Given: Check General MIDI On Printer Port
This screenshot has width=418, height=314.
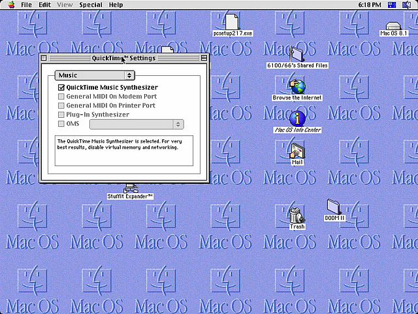Looking at the screenshot, I should tap(61, 105).
